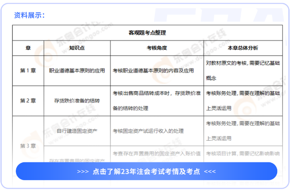Click the 点击了解23年注会考试考情及考点 button

pos(146,171)
